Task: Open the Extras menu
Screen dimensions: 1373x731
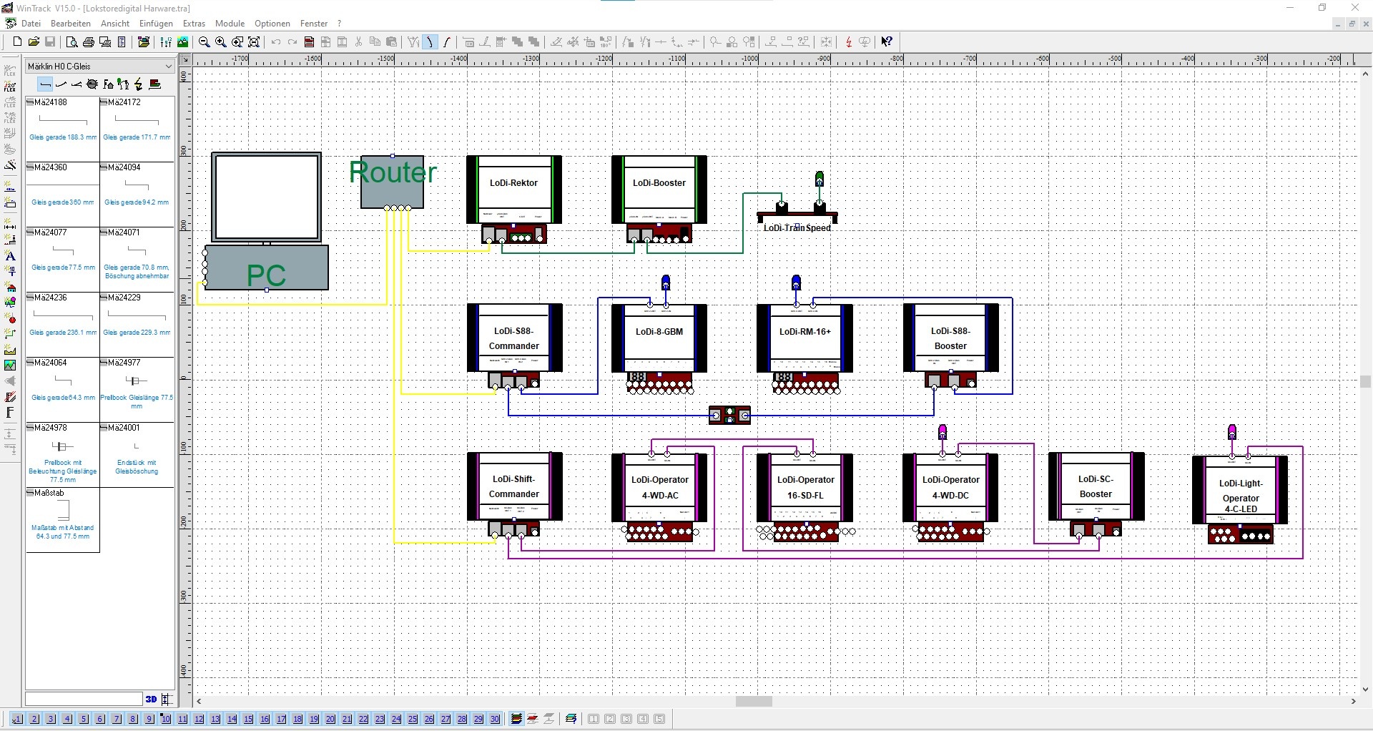Action: [x=194, y=24]
